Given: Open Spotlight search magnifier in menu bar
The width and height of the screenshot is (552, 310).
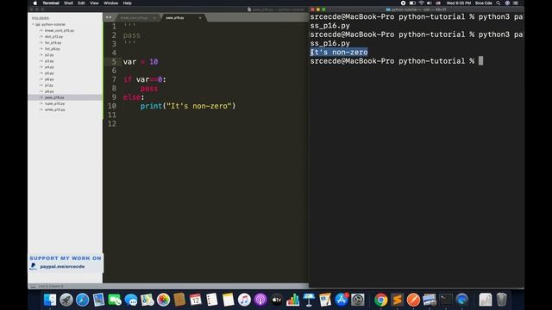Looking at the screenshot, I should pos(499,3).
